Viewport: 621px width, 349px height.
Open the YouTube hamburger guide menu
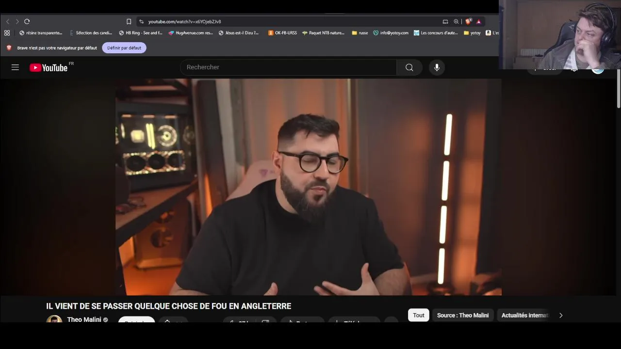(x=15, y=67)
